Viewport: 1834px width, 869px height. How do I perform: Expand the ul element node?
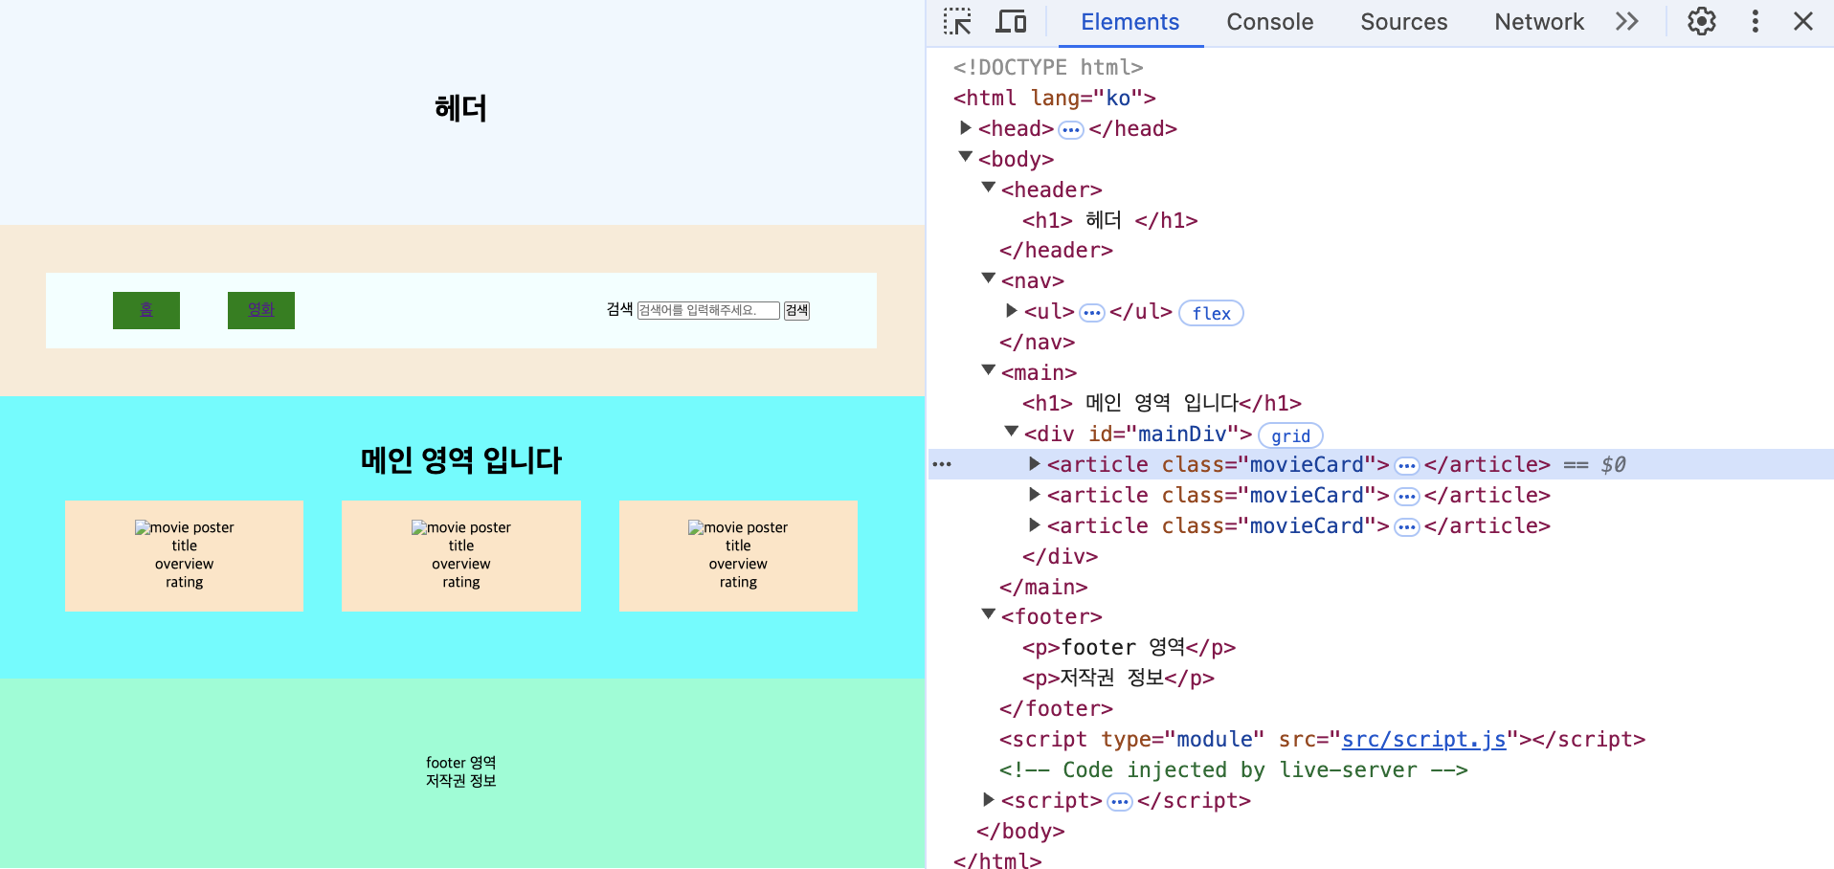click(1011, 310)
